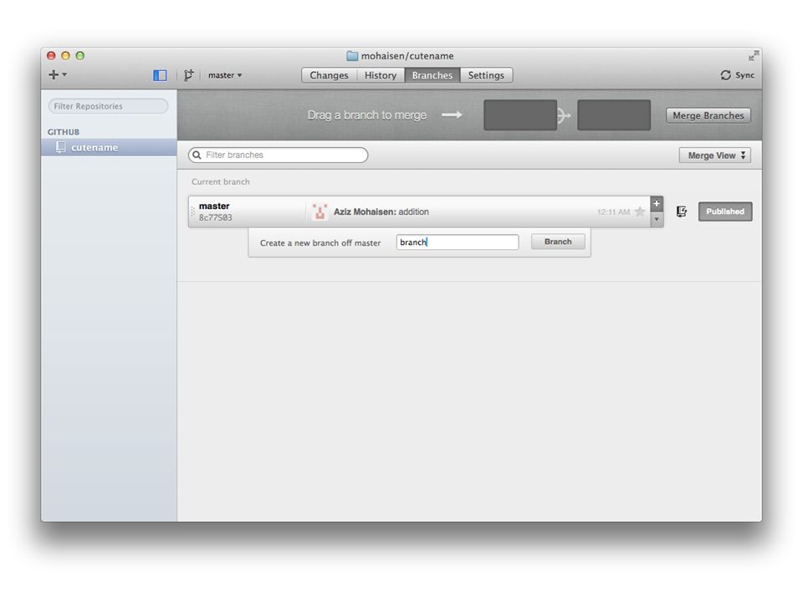Click the Current branch label

click(x=221, y=181)
